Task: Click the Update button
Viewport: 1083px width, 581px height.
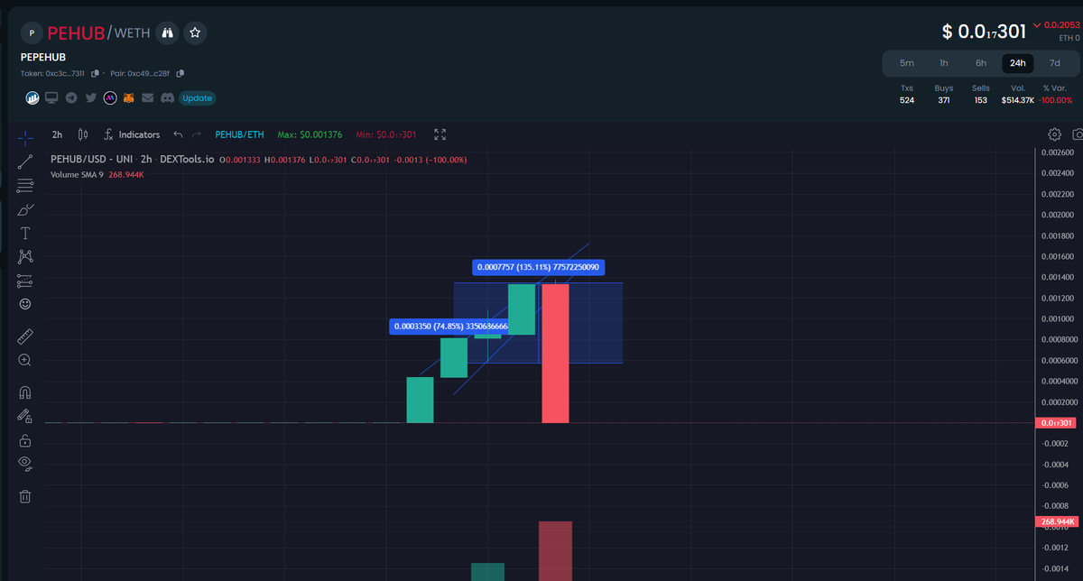Action: coord(197,98)
